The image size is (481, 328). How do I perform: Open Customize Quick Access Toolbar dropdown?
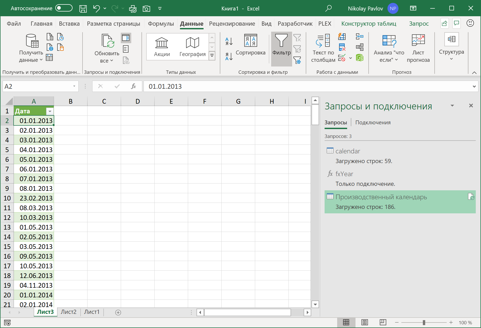click(160, 9)
